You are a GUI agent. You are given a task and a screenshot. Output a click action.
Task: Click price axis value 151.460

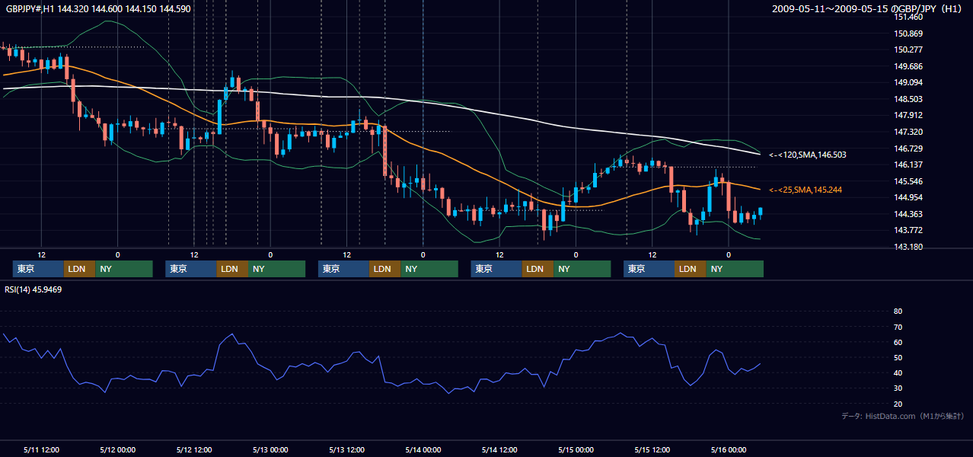[908, 17]
